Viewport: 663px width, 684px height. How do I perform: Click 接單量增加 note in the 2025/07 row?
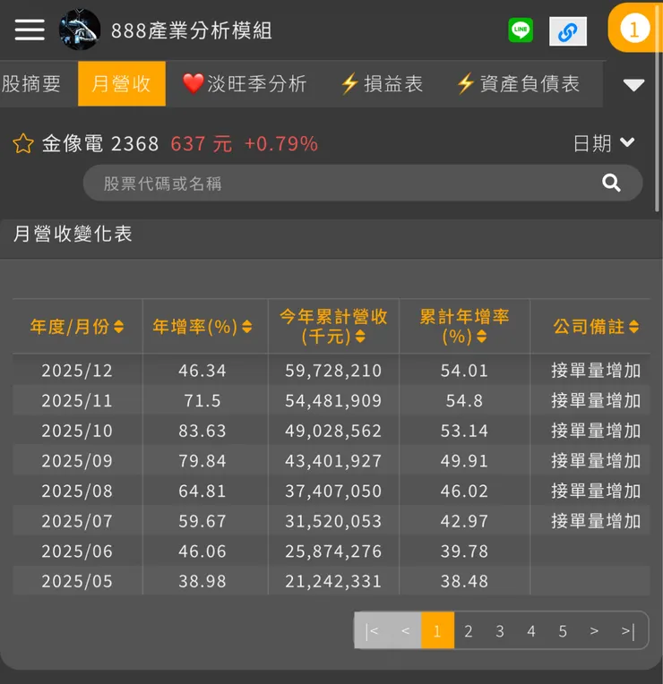(x=596, y=521)
